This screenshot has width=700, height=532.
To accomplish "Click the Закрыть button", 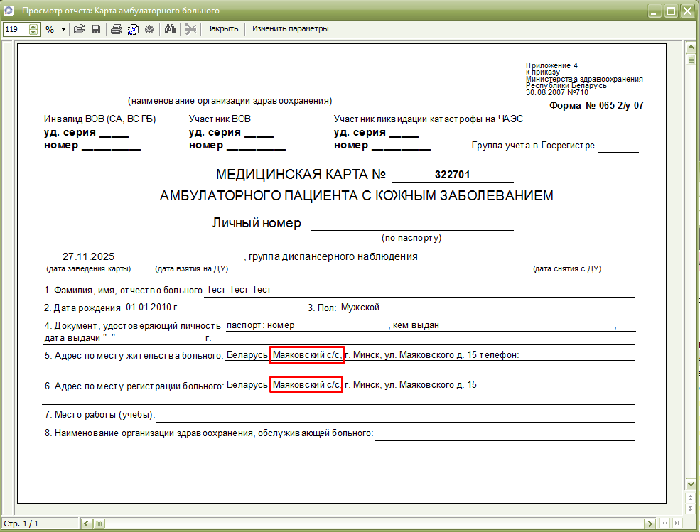I will 222,29.
